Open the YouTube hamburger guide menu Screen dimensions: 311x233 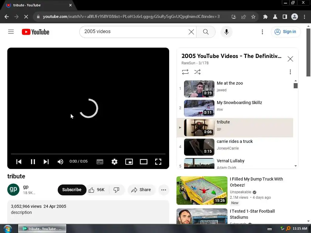(x=11, y=32)
